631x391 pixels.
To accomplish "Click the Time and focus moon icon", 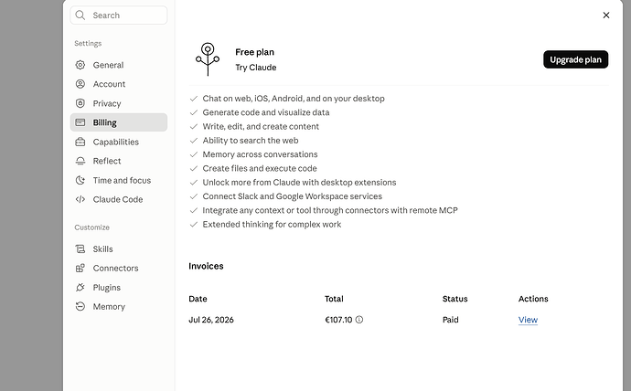I will [80, 180].
